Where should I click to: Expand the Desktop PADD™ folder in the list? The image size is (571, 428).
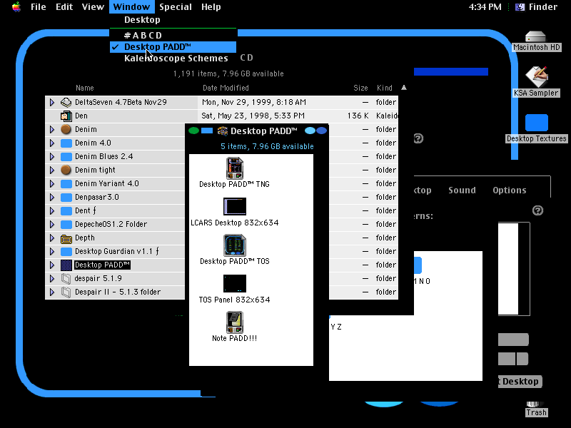pyautogui.click(x=52, y=265)
